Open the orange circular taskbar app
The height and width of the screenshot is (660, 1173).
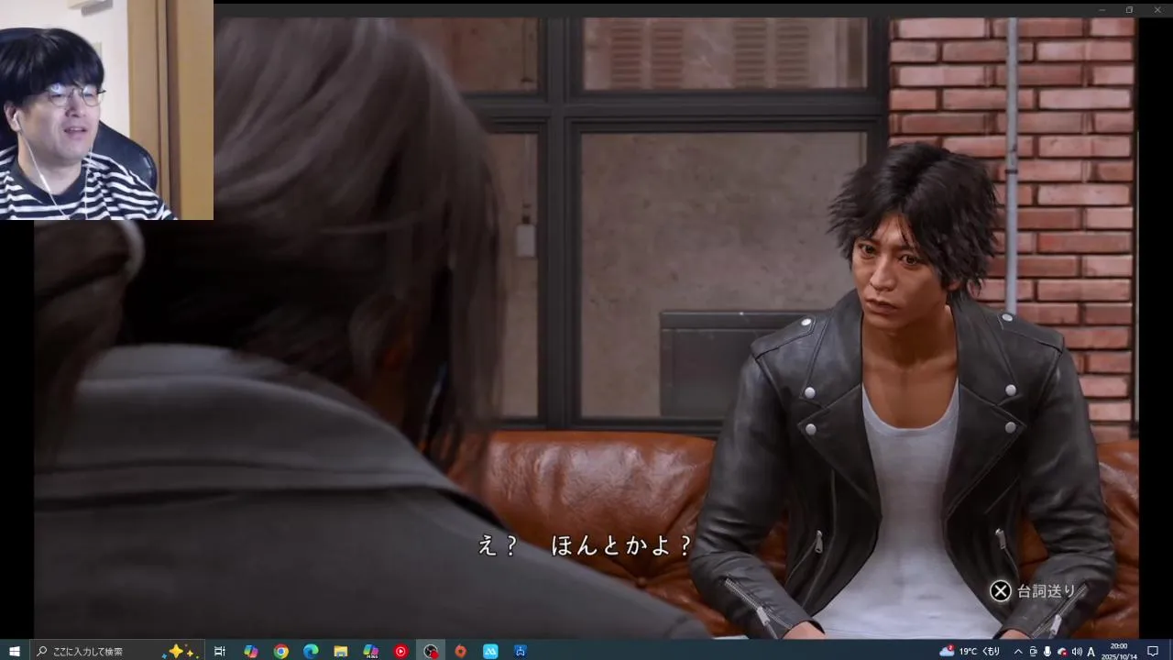pyautogui.click(x=460, y=651)
